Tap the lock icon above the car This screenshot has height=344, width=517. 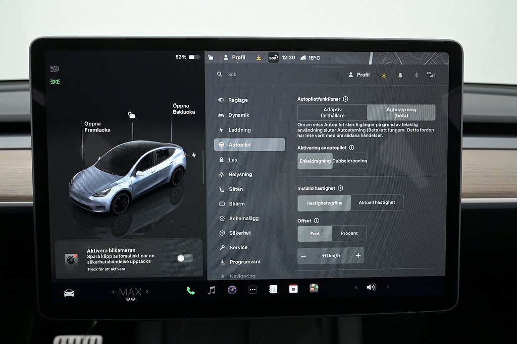132,115
